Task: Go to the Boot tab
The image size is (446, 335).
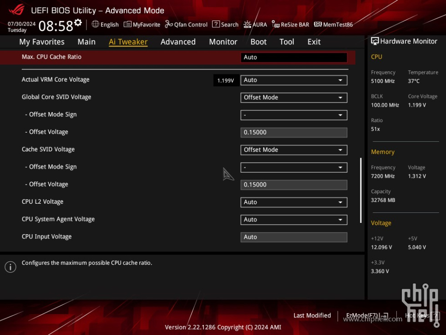Action: tap(258, 42)
